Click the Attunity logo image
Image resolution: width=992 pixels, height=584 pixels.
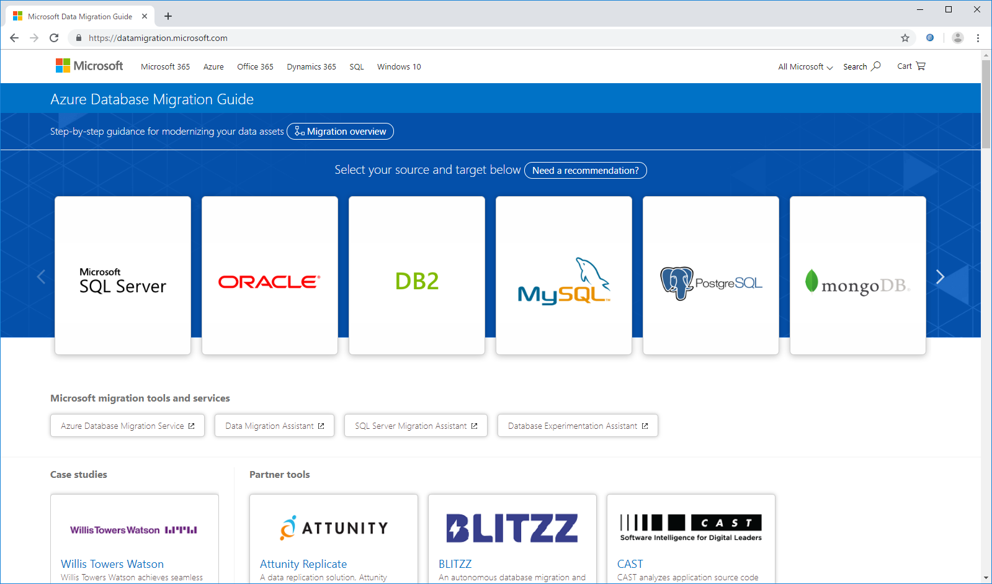[334, 528]
